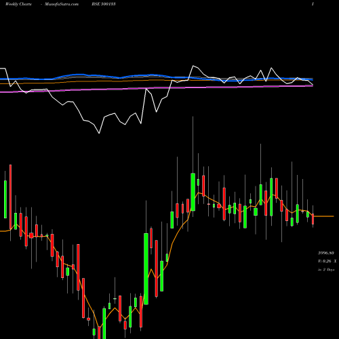Screen dimensions: 339x339
Task: Click the 'MunafaSutra.com' label
Action: point(62,4)
